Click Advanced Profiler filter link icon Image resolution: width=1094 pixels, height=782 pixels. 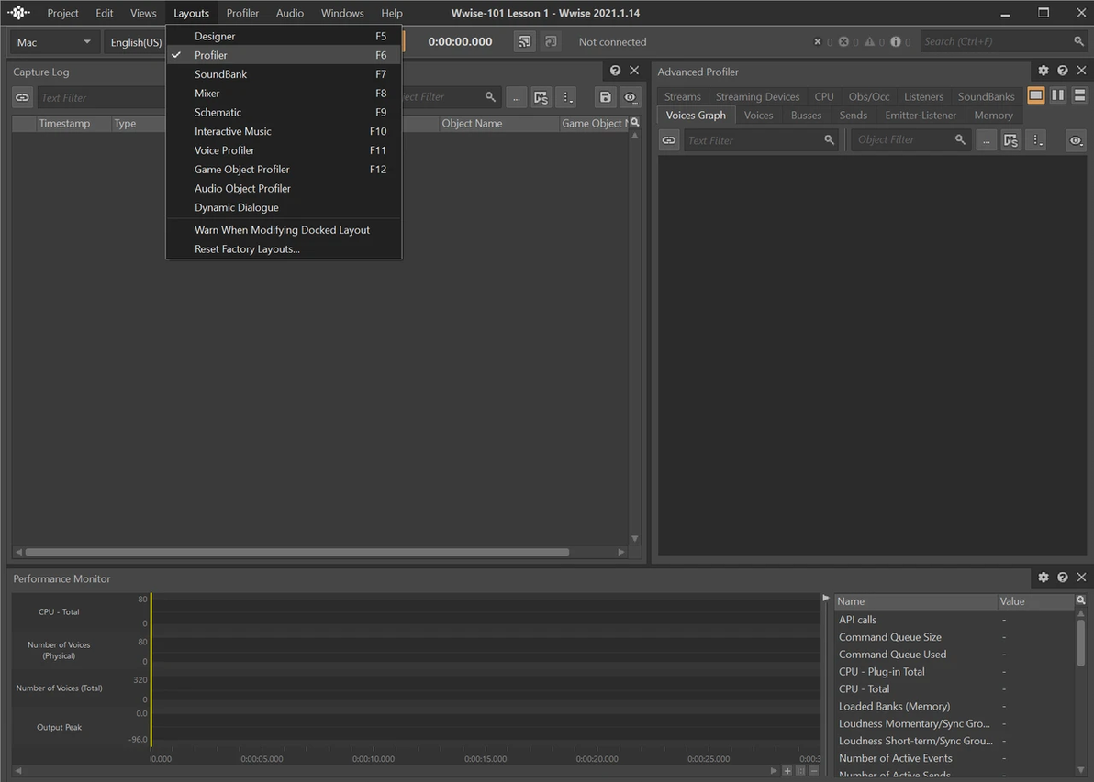point(669,140)
